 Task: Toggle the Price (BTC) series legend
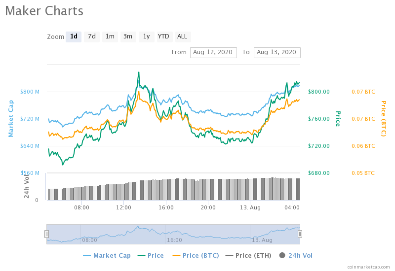pyautogui.click(x=196, y=256)
